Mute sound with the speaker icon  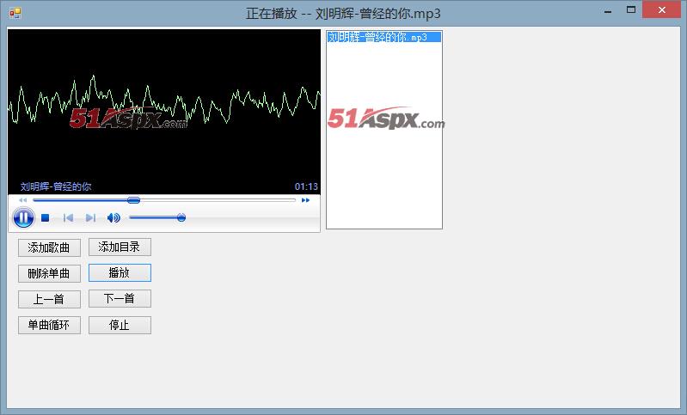[x=113, y=217]
